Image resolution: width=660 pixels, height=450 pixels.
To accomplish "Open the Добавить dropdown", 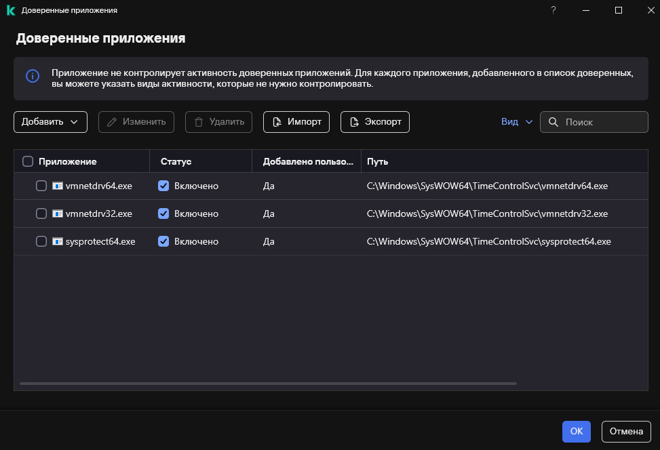I will pyautogui.click(x=50, y=122).
